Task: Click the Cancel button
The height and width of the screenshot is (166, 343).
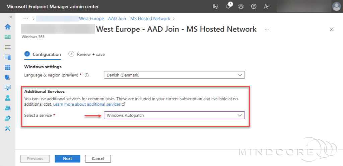Action: click(x=98, y=159)
